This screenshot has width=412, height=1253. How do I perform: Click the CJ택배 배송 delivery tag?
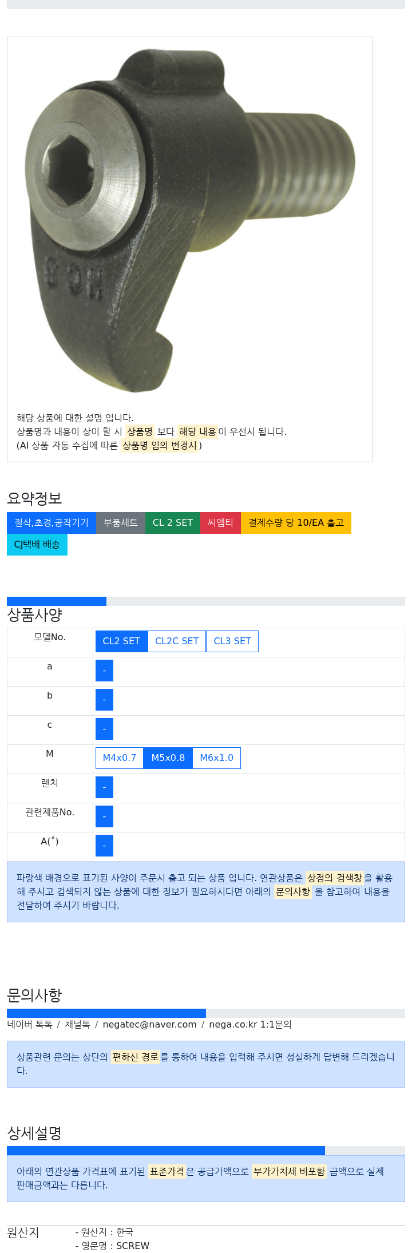point(37,544)
